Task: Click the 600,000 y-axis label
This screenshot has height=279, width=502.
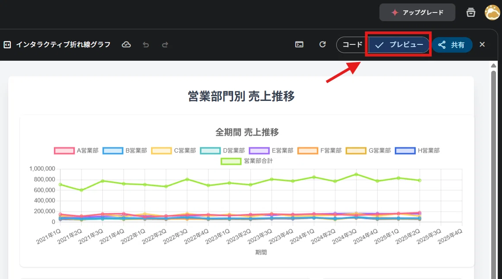Action: tap(44, 190)
